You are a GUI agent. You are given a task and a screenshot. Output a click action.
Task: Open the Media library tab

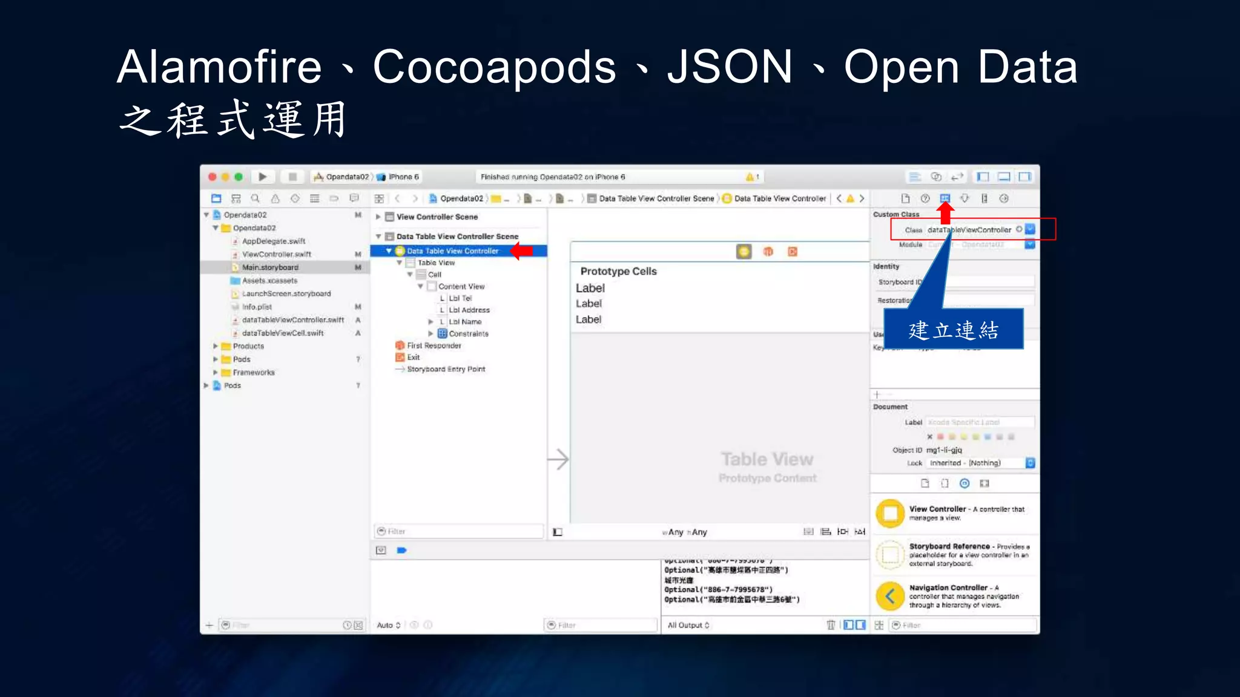pos(984,483)
